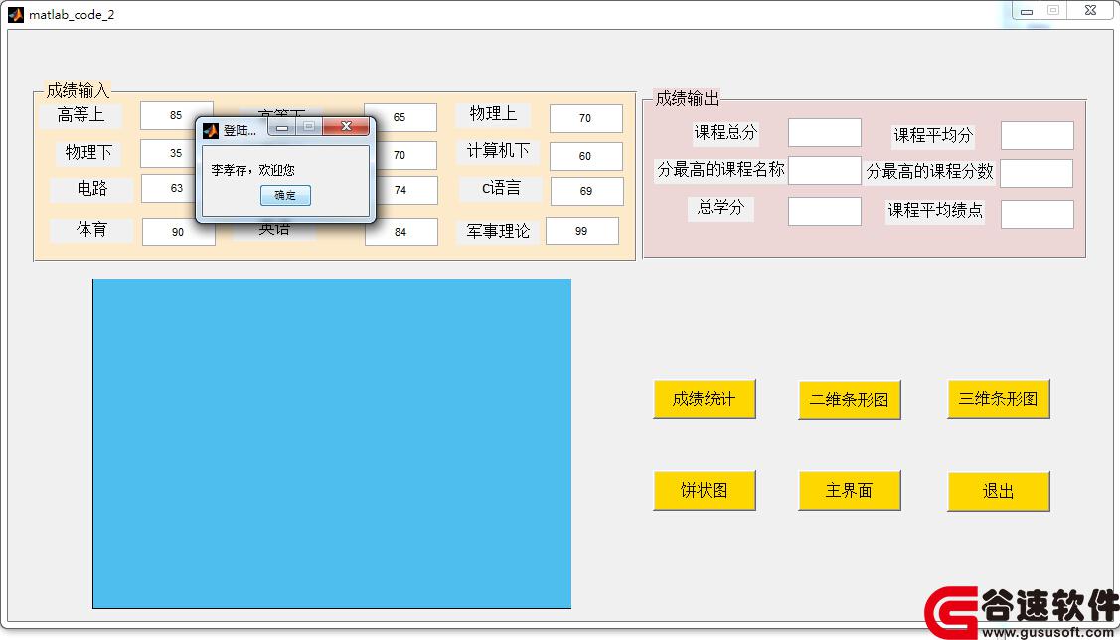
Task: Click the 李孝存，欢迎您 welcome message
Action: [252, 171]
